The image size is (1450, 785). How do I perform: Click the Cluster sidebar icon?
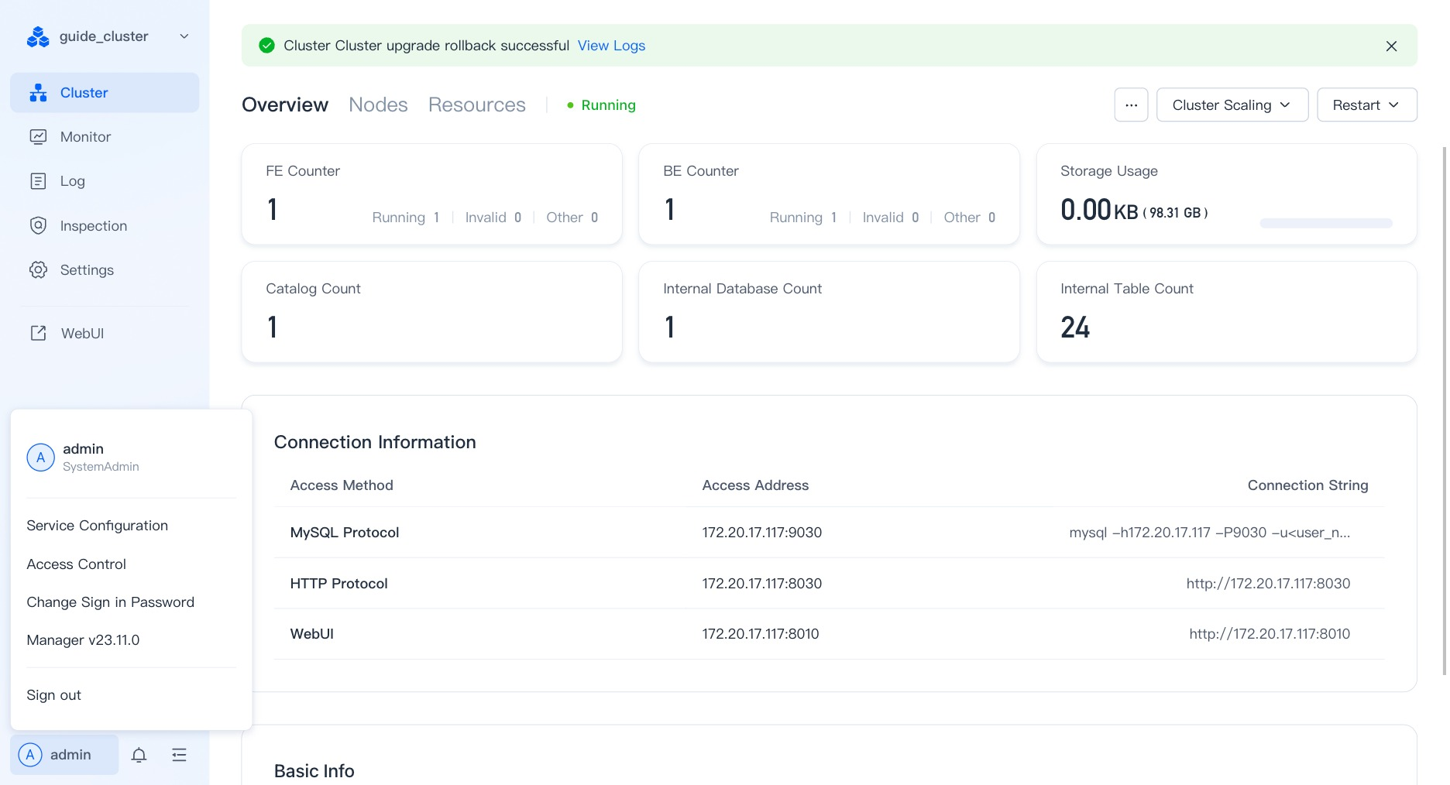click(x=38, y=93)
